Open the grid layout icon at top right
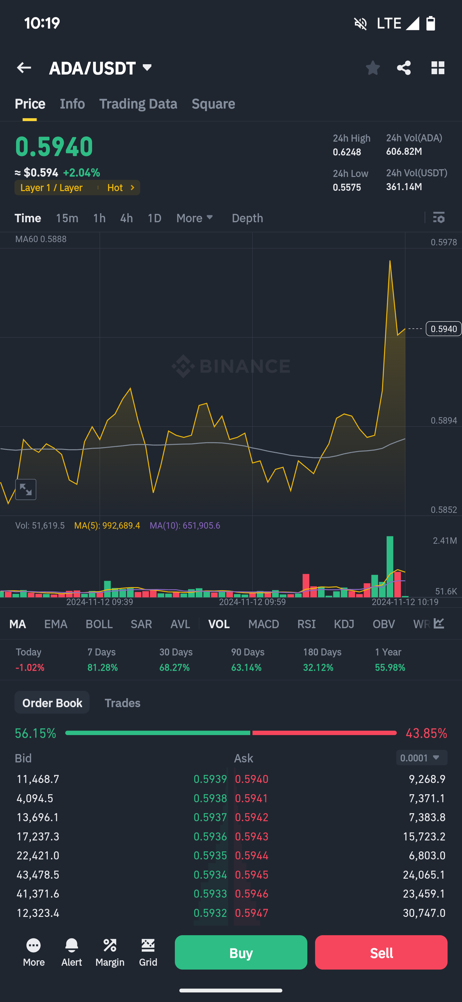The height and width of the screenshot is (1002, 462). (438, 68)
